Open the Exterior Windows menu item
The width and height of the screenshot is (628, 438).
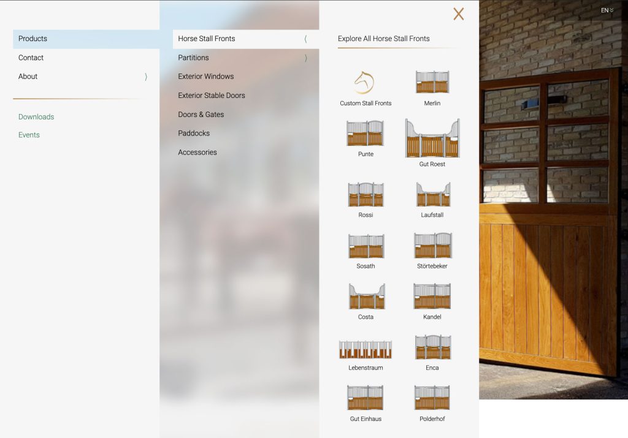tap(206, 77)
